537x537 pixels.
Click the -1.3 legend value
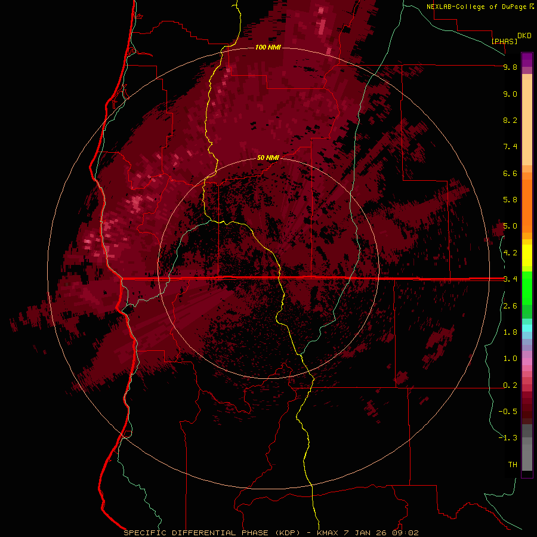(508, 438)
